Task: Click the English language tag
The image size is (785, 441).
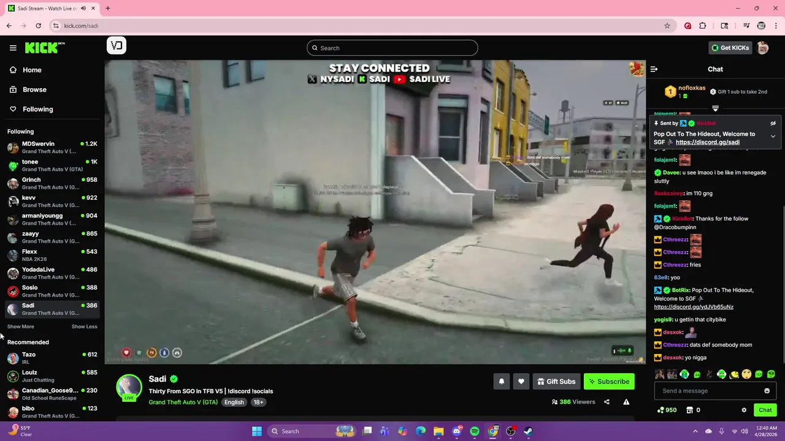Action: pyautogui.click(x=234, y=402)
